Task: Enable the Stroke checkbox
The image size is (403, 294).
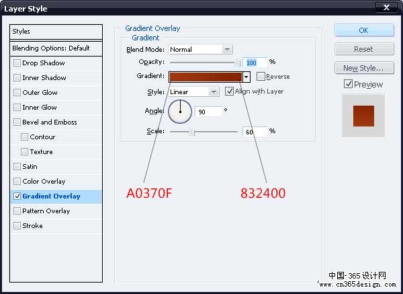Action: tap(17, 226)
